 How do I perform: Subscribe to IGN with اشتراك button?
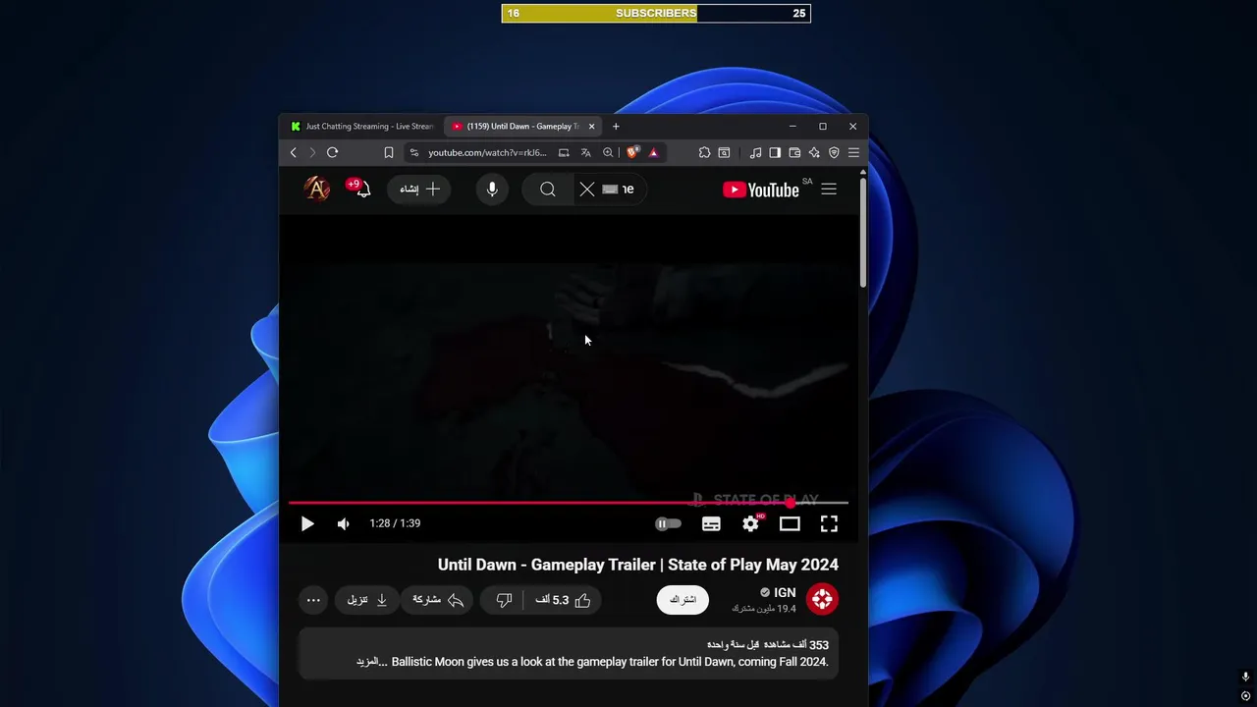683,600
